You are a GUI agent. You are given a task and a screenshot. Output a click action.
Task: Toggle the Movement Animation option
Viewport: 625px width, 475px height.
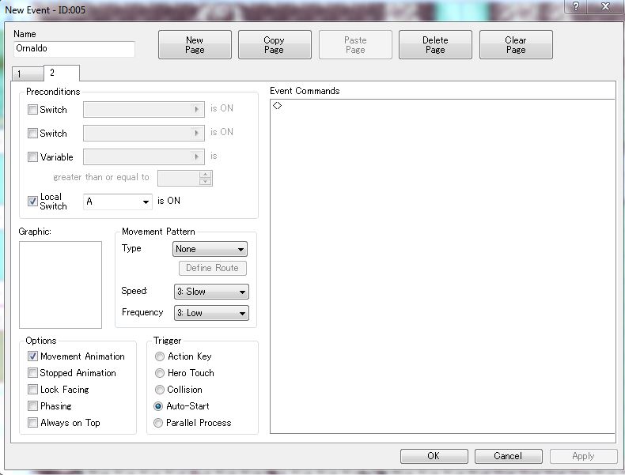pos(33,356)
